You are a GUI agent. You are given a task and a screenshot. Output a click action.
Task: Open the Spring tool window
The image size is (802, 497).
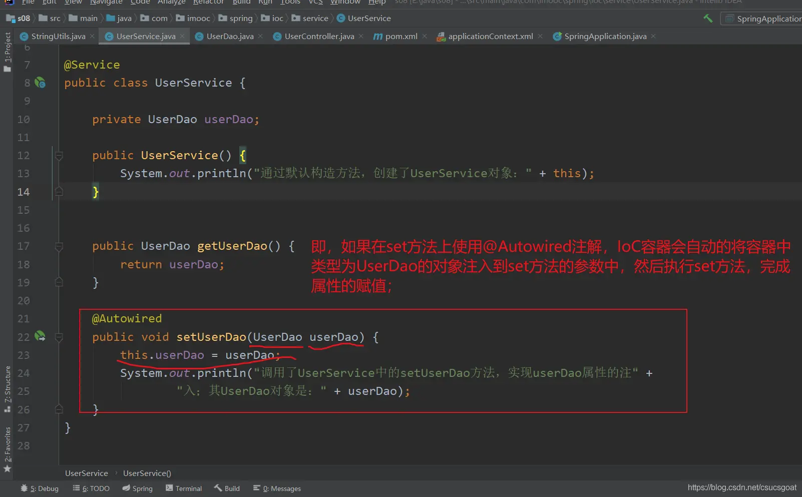(x=138, y=488)
